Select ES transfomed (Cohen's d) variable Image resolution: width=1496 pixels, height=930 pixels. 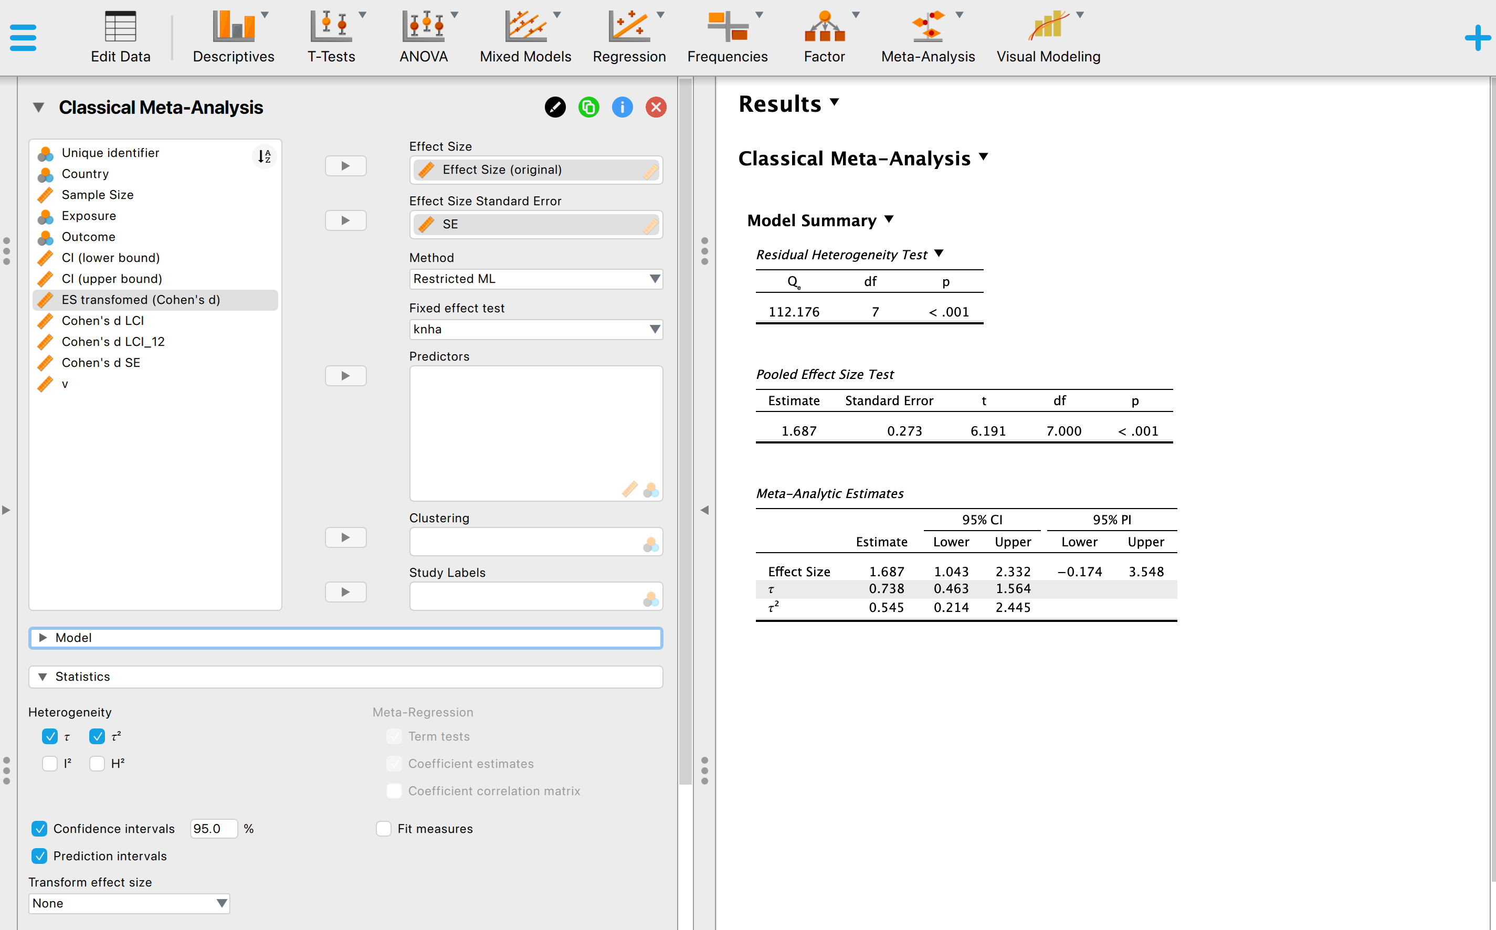point(155,300)
